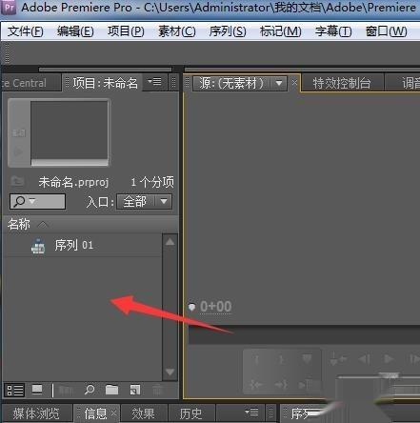Open the 入口 全部 dropdown
Screen dimensions: 420x423
tap(145, 201)
